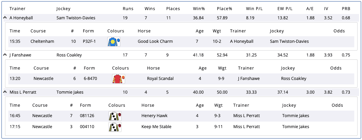Click Tommie Jakes in the summary row

[70, 92]
